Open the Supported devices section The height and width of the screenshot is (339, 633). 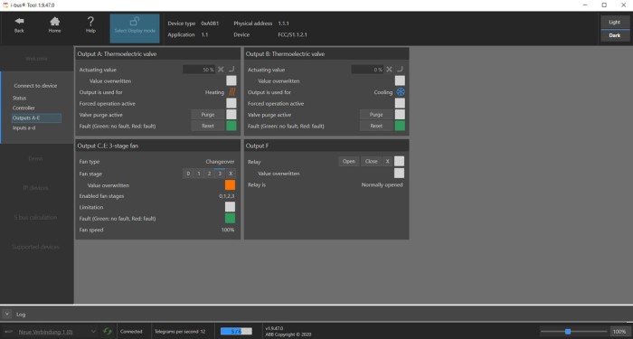pos(36,247)
